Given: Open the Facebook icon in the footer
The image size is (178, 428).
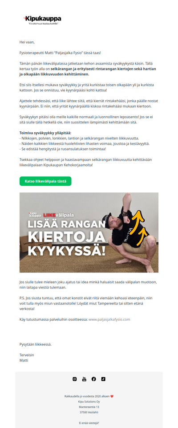Looking at the screenshot, I should (x=94, y=379).
